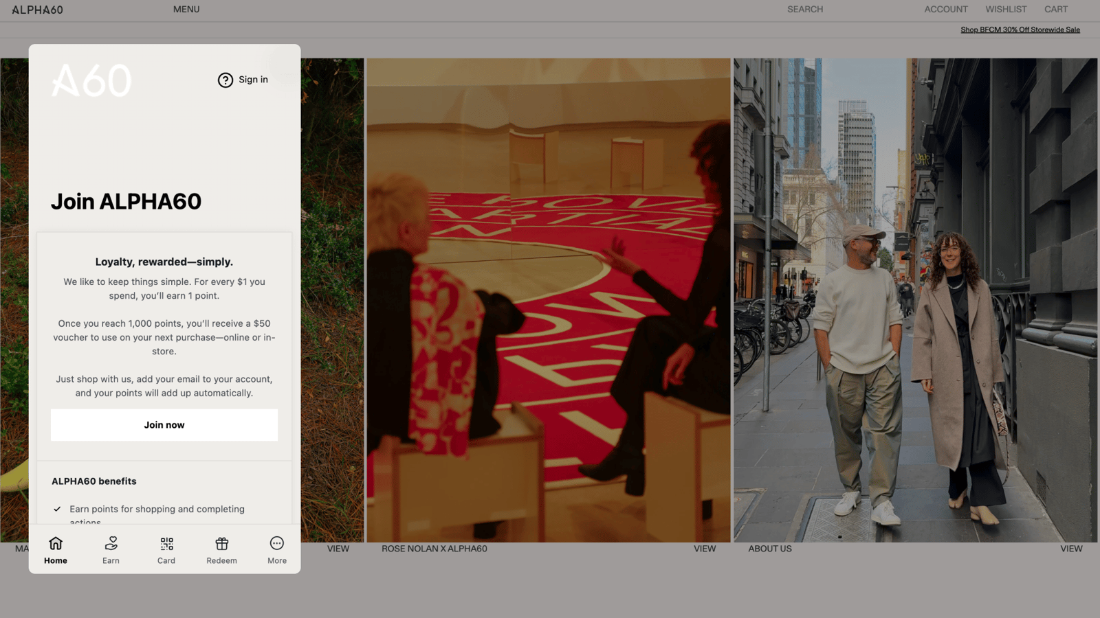This screenshot has height=618, width=1100.
Task: Click the A60 logo in loyalty panel
Action: coord(91,80)
